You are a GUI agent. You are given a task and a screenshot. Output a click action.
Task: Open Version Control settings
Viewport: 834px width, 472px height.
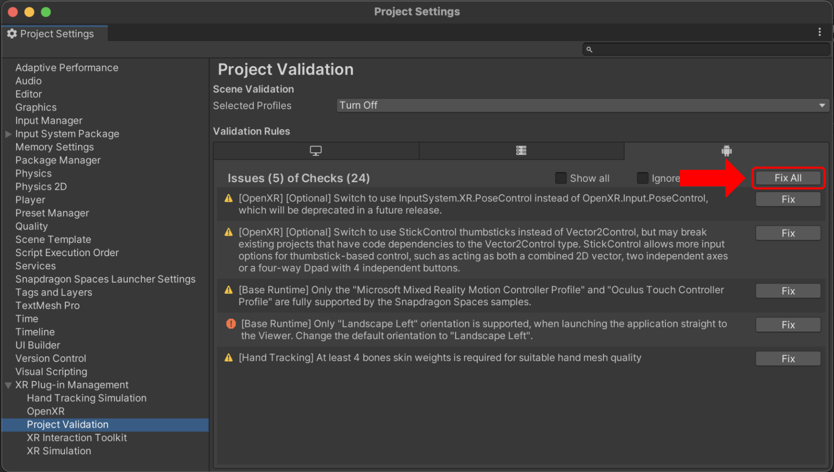pos(51,359)
